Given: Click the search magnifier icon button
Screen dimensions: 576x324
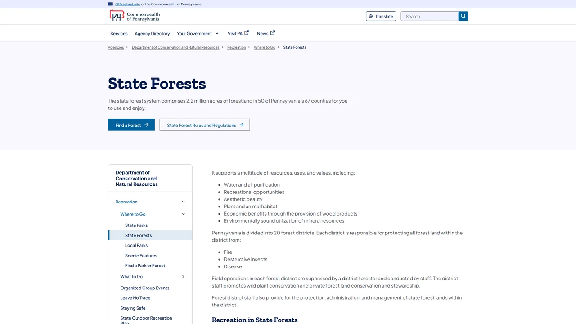Looking at the screenshot, I should 463,16.
